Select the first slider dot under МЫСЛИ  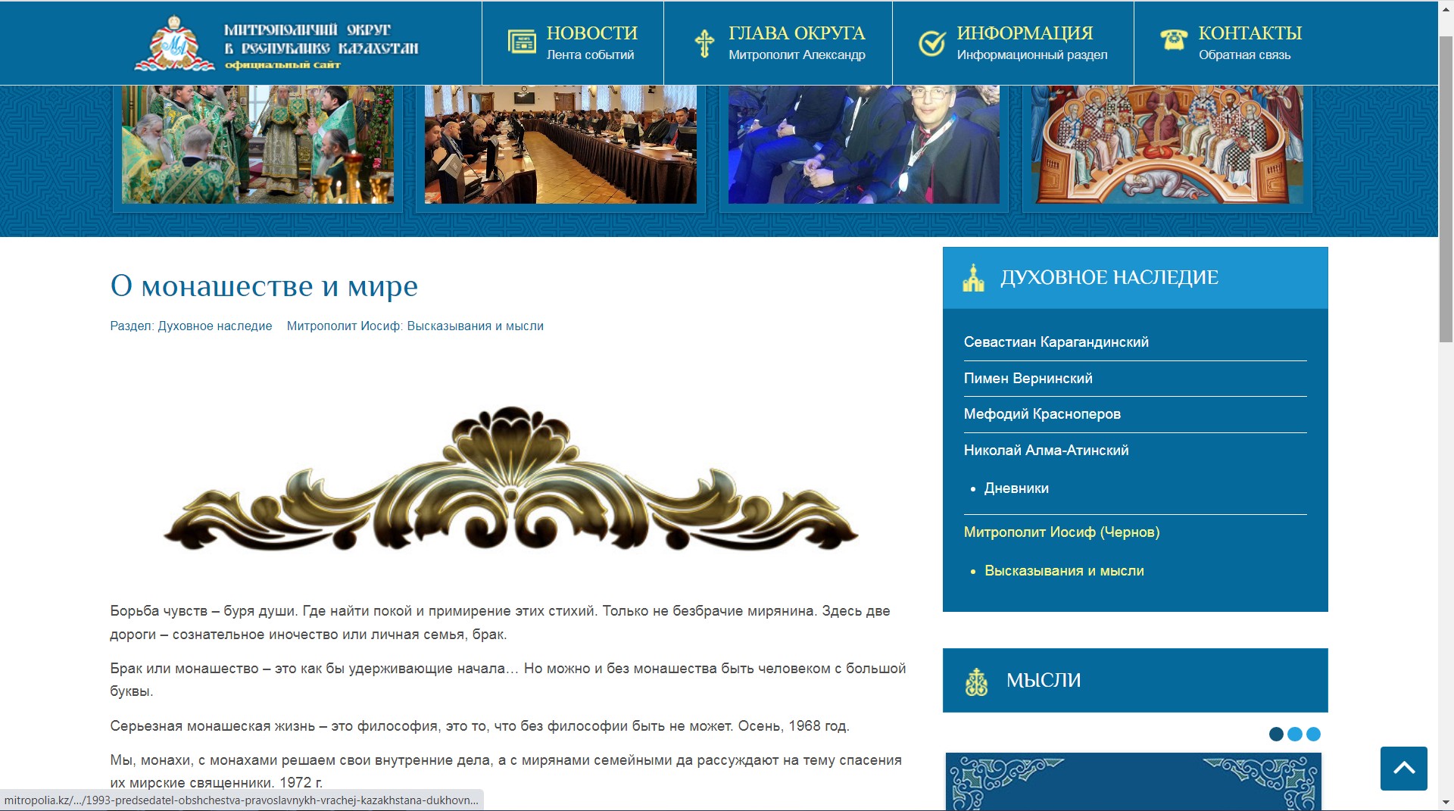tap(1276, 734)
